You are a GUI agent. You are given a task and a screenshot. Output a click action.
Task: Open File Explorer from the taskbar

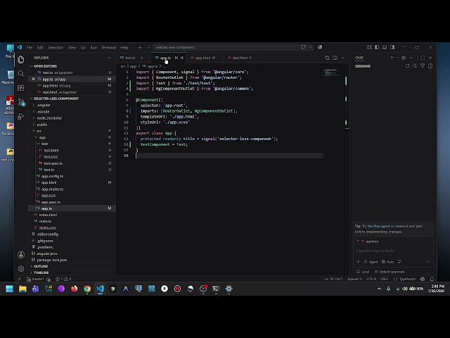[x=22, y=289]
